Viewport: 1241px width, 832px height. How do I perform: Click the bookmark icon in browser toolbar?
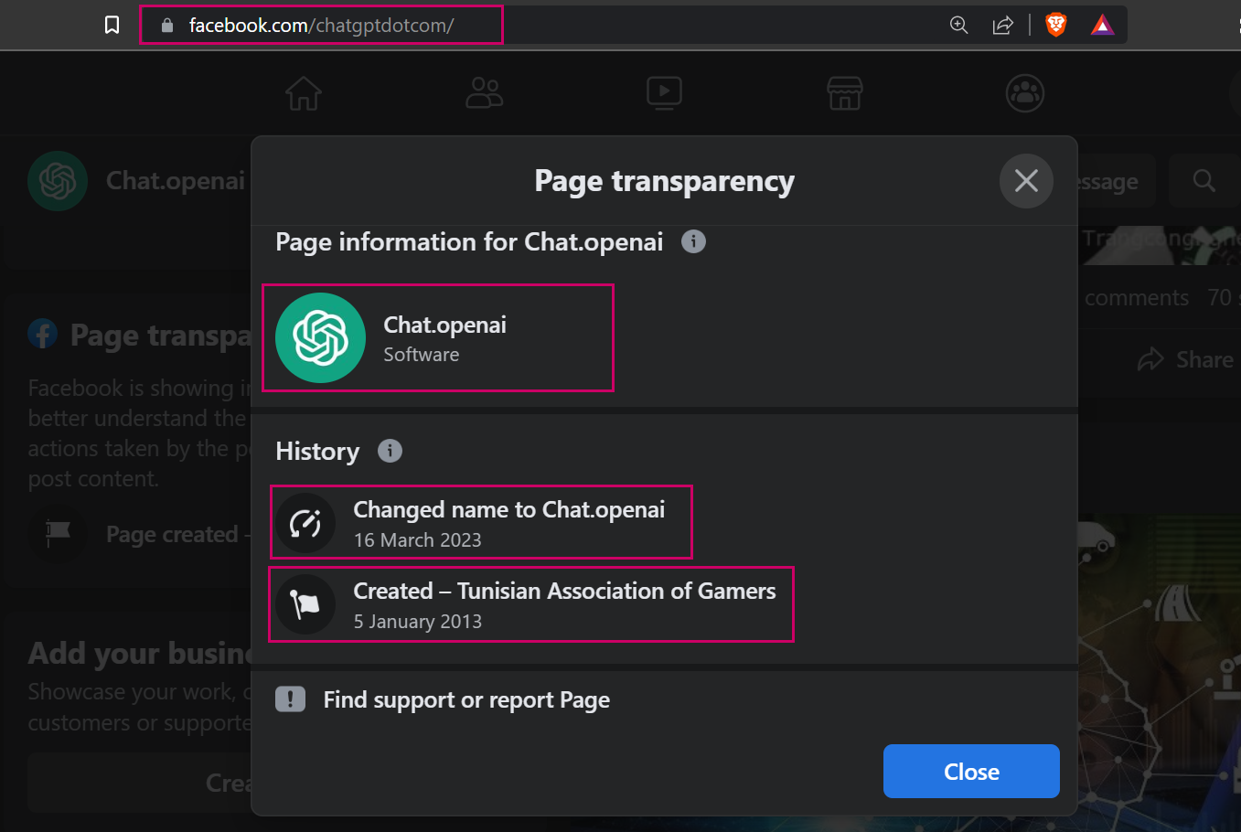coord(112,25)
